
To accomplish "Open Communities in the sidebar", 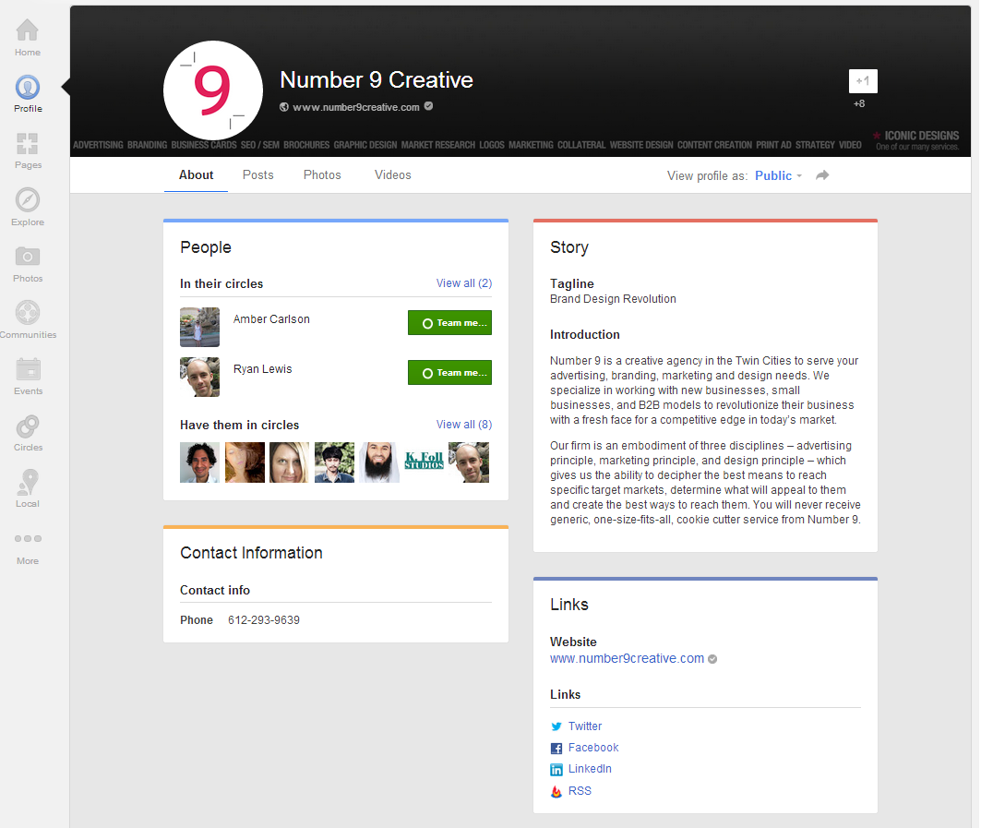I will click(x=28, y=319).
